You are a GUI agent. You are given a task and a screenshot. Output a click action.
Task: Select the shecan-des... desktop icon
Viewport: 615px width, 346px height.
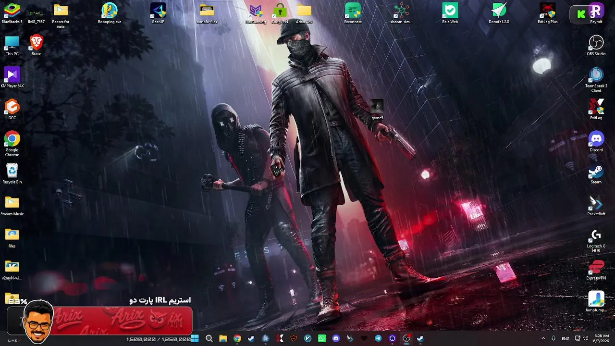point(401,13)
